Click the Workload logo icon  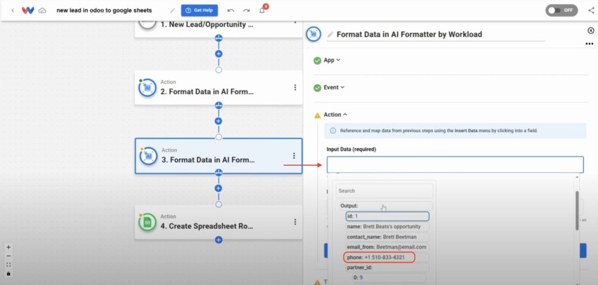28,11
